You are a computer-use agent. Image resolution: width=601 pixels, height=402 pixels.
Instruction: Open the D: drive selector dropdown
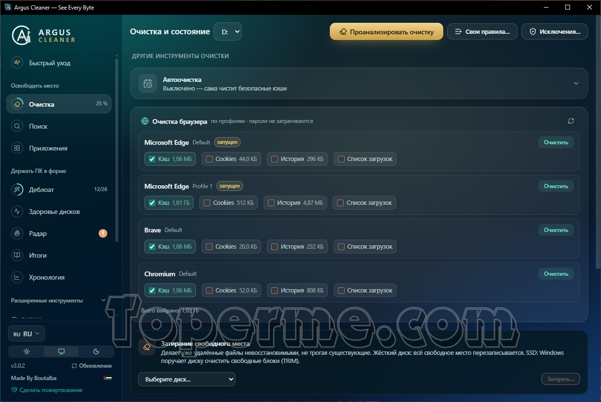coord(228,31)
